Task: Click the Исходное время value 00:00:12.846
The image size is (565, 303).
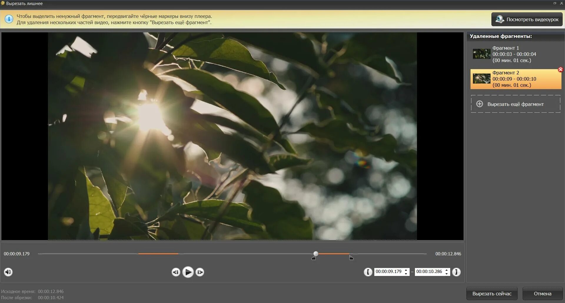Action: tap(51, 291)
